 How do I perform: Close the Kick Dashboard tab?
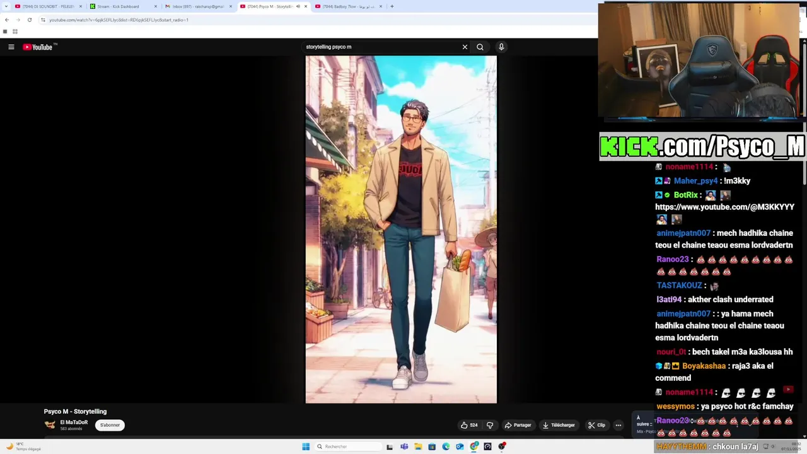tap(156, 6)
